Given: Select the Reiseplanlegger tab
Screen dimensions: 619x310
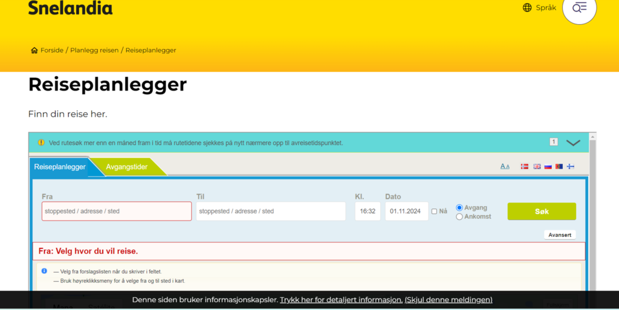Looking at the screenshot, I should [x=60, y=167].
